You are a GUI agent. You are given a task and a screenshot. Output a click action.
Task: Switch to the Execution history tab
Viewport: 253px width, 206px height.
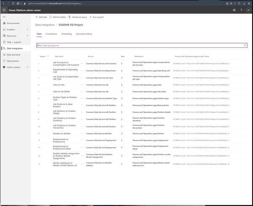coord(84,34)
